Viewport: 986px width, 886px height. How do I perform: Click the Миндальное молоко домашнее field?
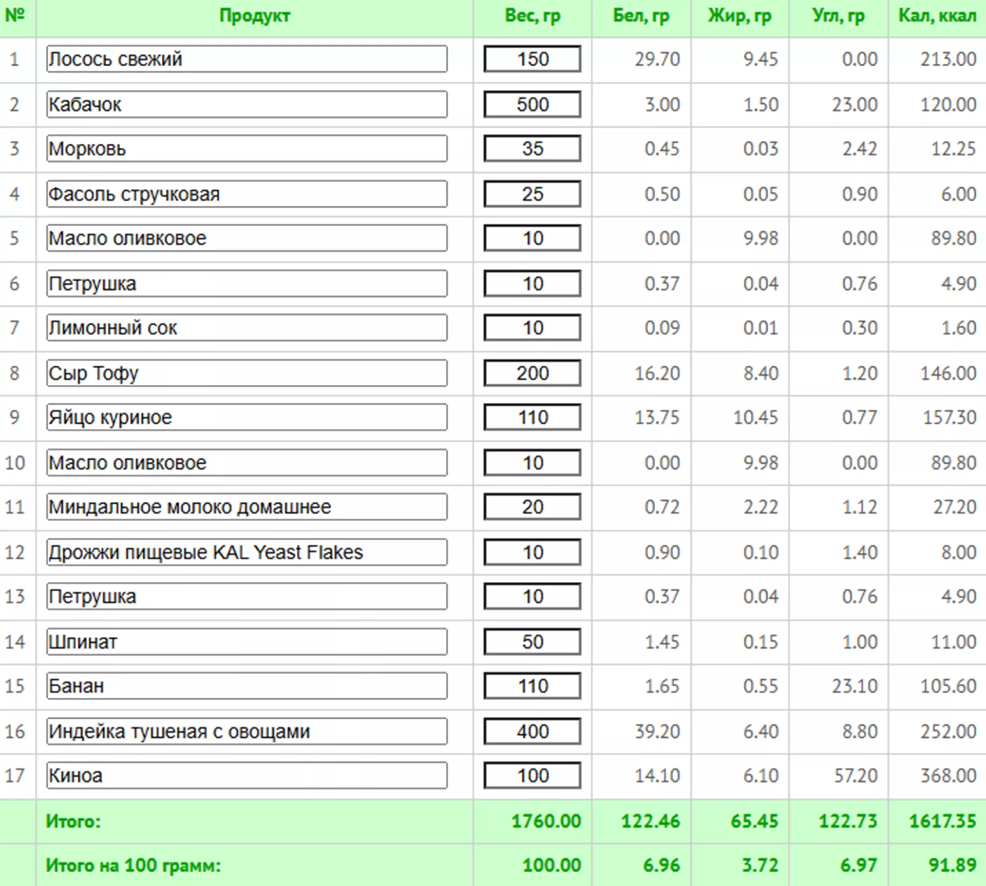click(246, 507)
